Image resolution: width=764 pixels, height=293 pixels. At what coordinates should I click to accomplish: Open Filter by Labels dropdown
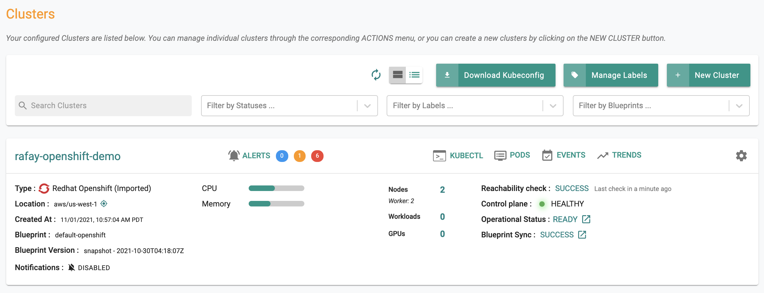pos(475,106)
